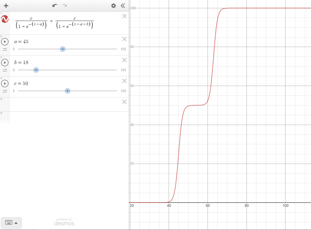Click y-axis label 20
Viewport: 311px width, 230px height.
tap(132, 164)
